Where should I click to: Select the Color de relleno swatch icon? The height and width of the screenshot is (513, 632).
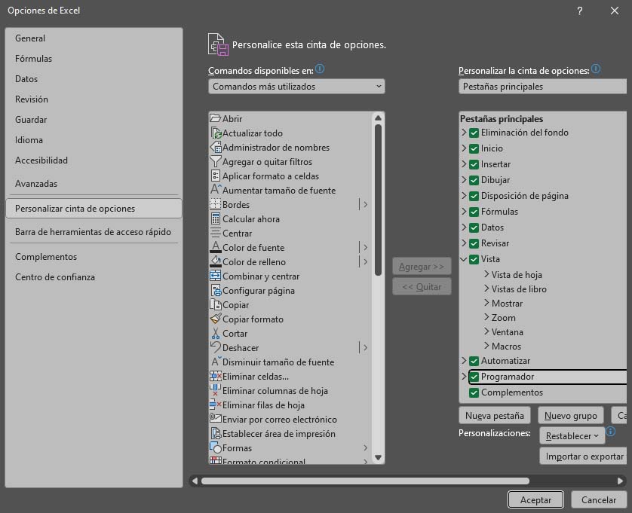pyautogui.click(x=216, y=261)
